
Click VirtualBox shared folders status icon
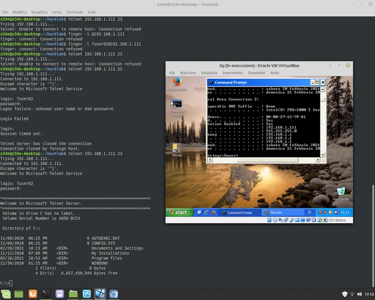pyautogui.click(x=297, y=220)
